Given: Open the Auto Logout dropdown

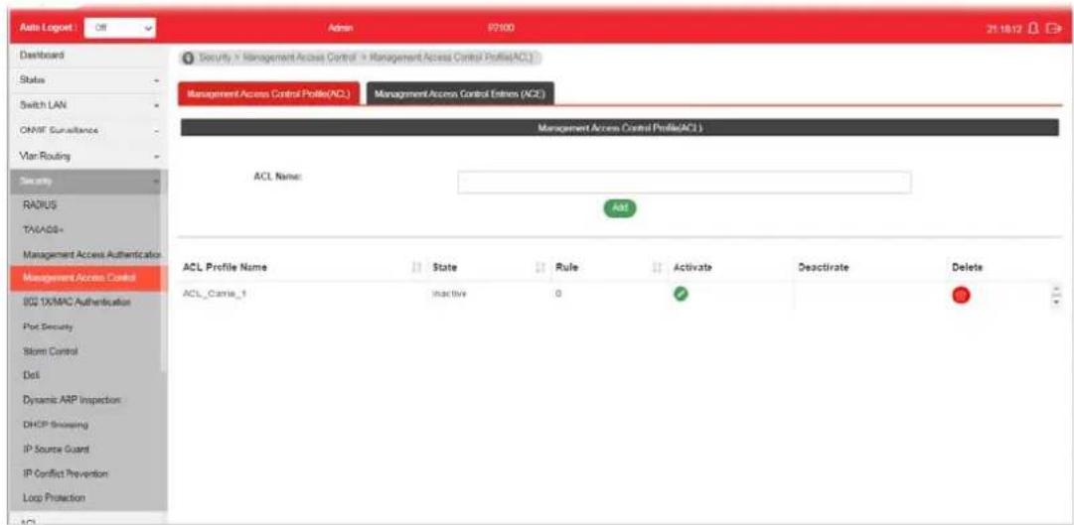Looking at the screenshot, I should pyautogui.click(x=121, y=29).
